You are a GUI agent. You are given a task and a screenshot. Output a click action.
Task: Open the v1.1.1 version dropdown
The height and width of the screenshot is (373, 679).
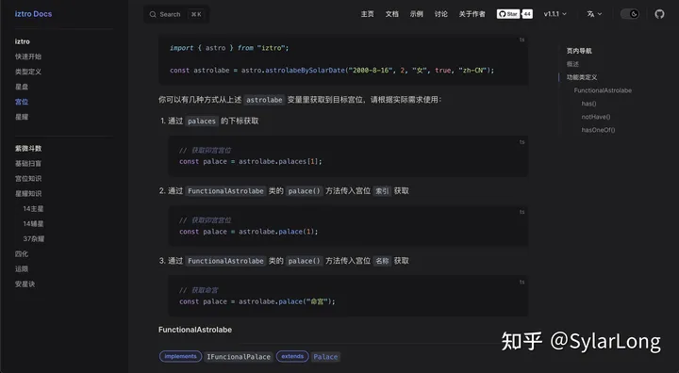point(555,14)
